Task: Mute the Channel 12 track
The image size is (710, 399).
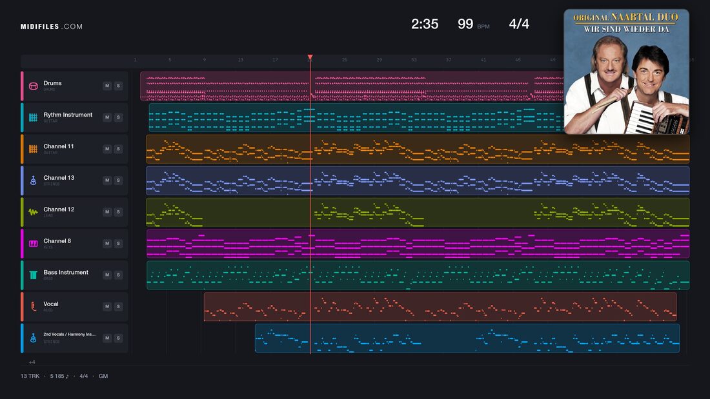Action: [107, 211]
